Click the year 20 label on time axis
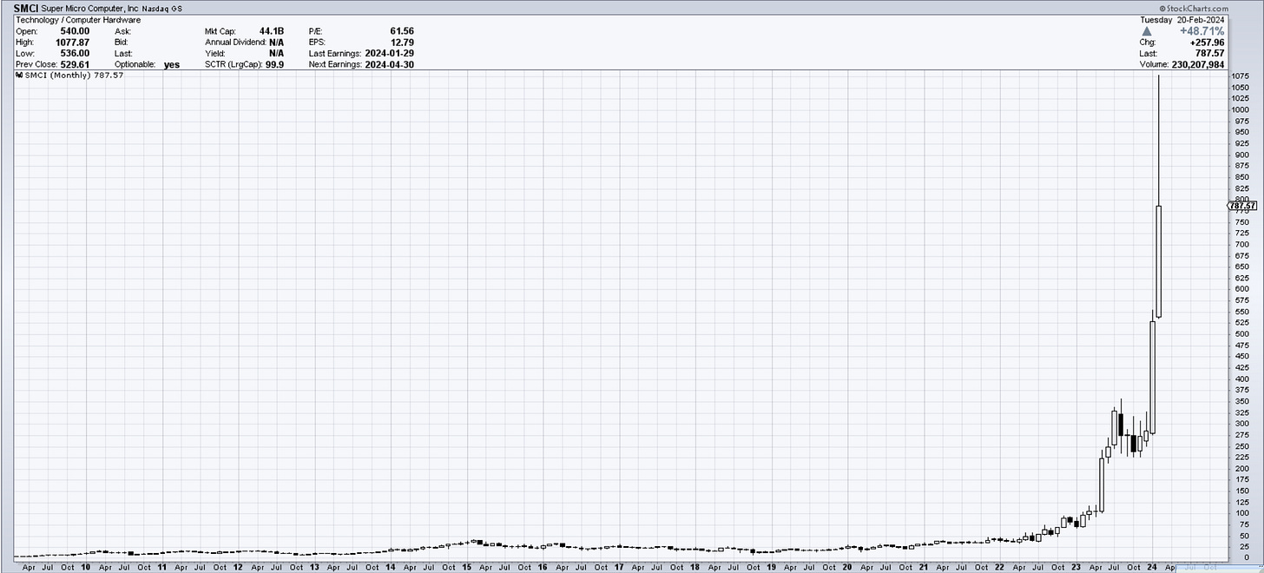Viewport: 1264px width, 573px height. point(847,566)
